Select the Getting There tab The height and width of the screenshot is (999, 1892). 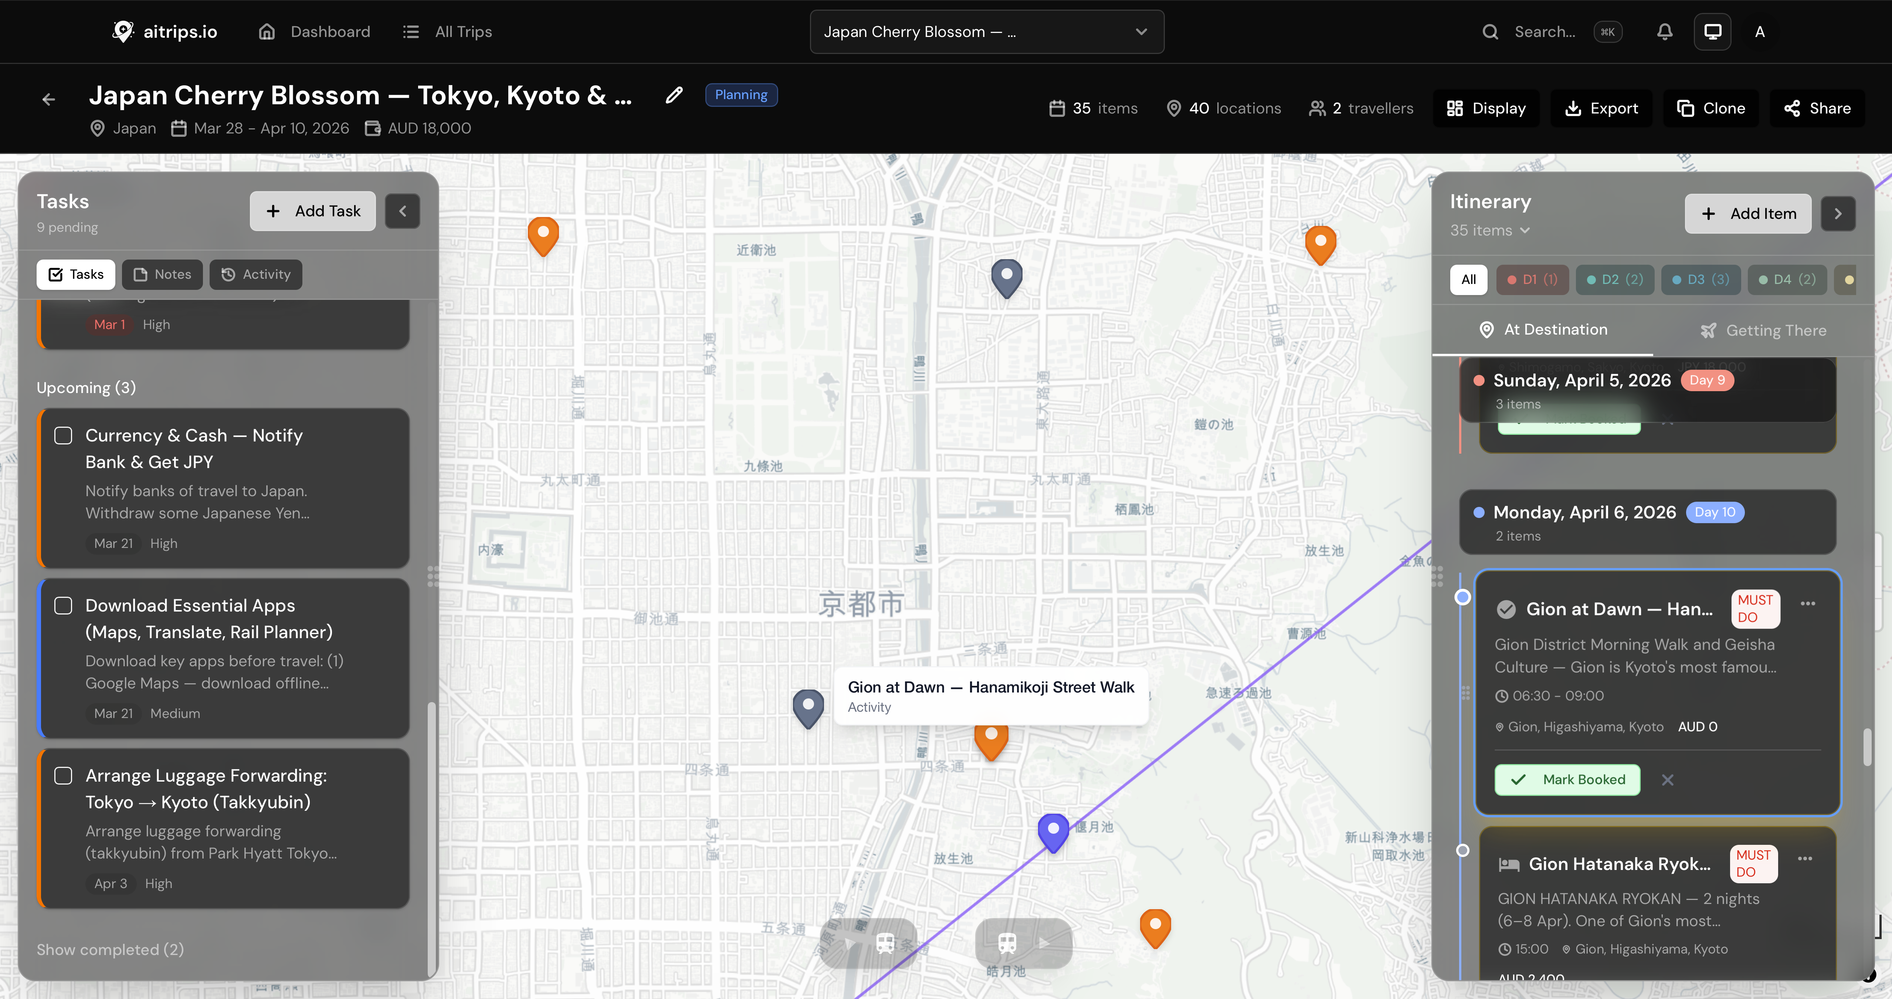[x=1763, y=331]
